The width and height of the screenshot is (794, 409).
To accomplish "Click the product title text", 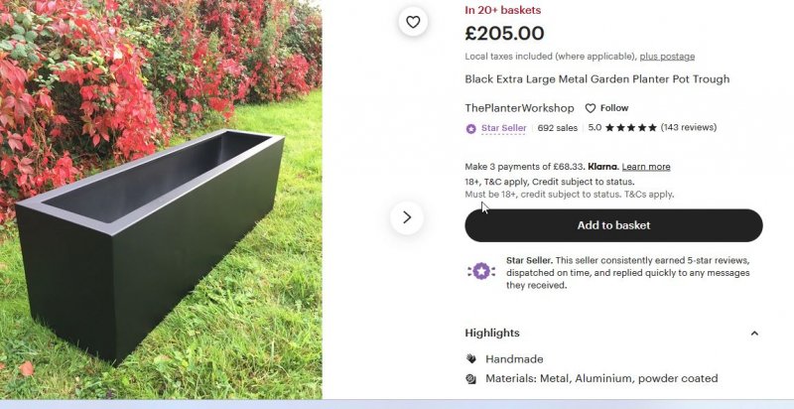I will pos(596,79).
